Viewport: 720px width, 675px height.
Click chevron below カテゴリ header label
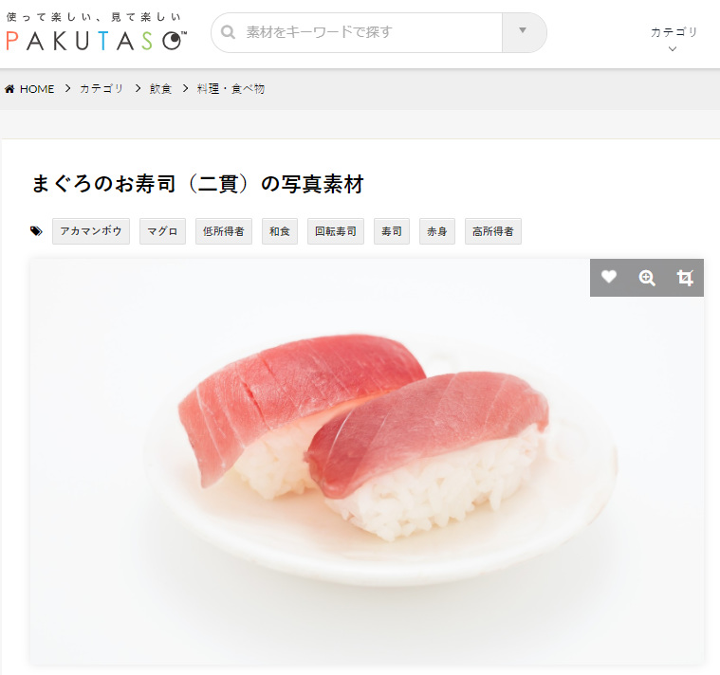click(x=673, y=48)
